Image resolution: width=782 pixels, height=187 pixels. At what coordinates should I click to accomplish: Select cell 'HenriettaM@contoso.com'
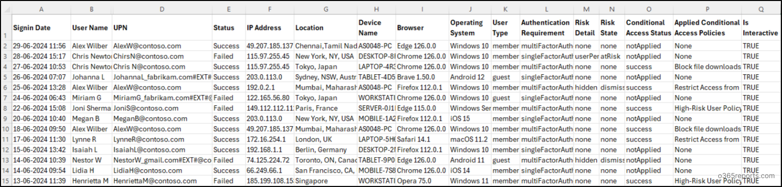pyautogui.click(x=162, y=181)
